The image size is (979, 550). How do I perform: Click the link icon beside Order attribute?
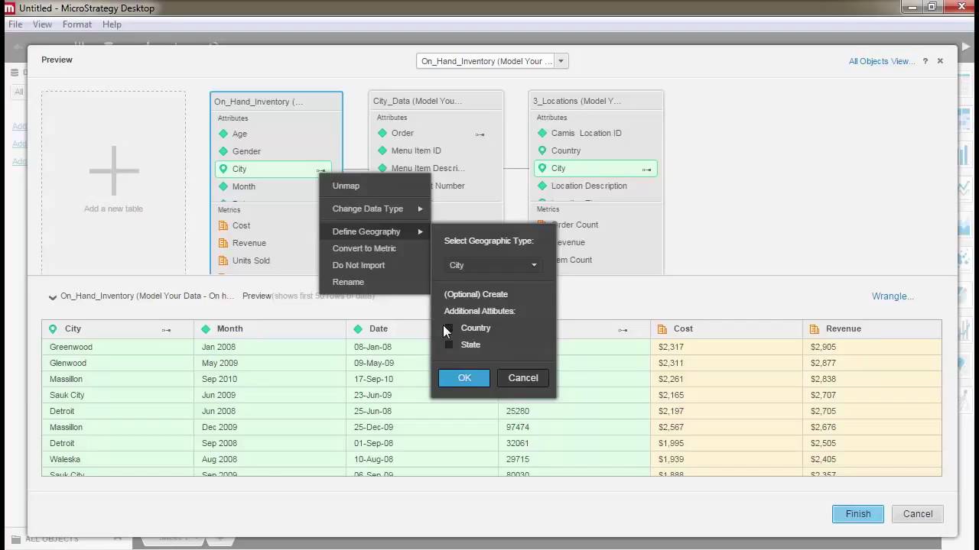(x=480, y=134)
